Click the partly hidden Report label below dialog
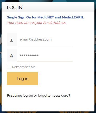 coord(22,112)
